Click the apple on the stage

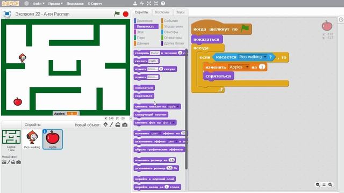[x=18, y=101]
